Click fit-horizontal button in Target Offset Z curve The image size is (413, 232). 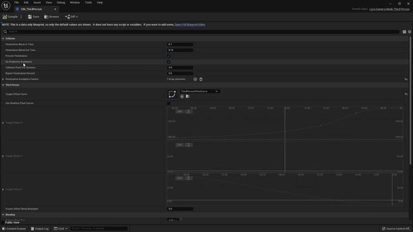(179, 179)
